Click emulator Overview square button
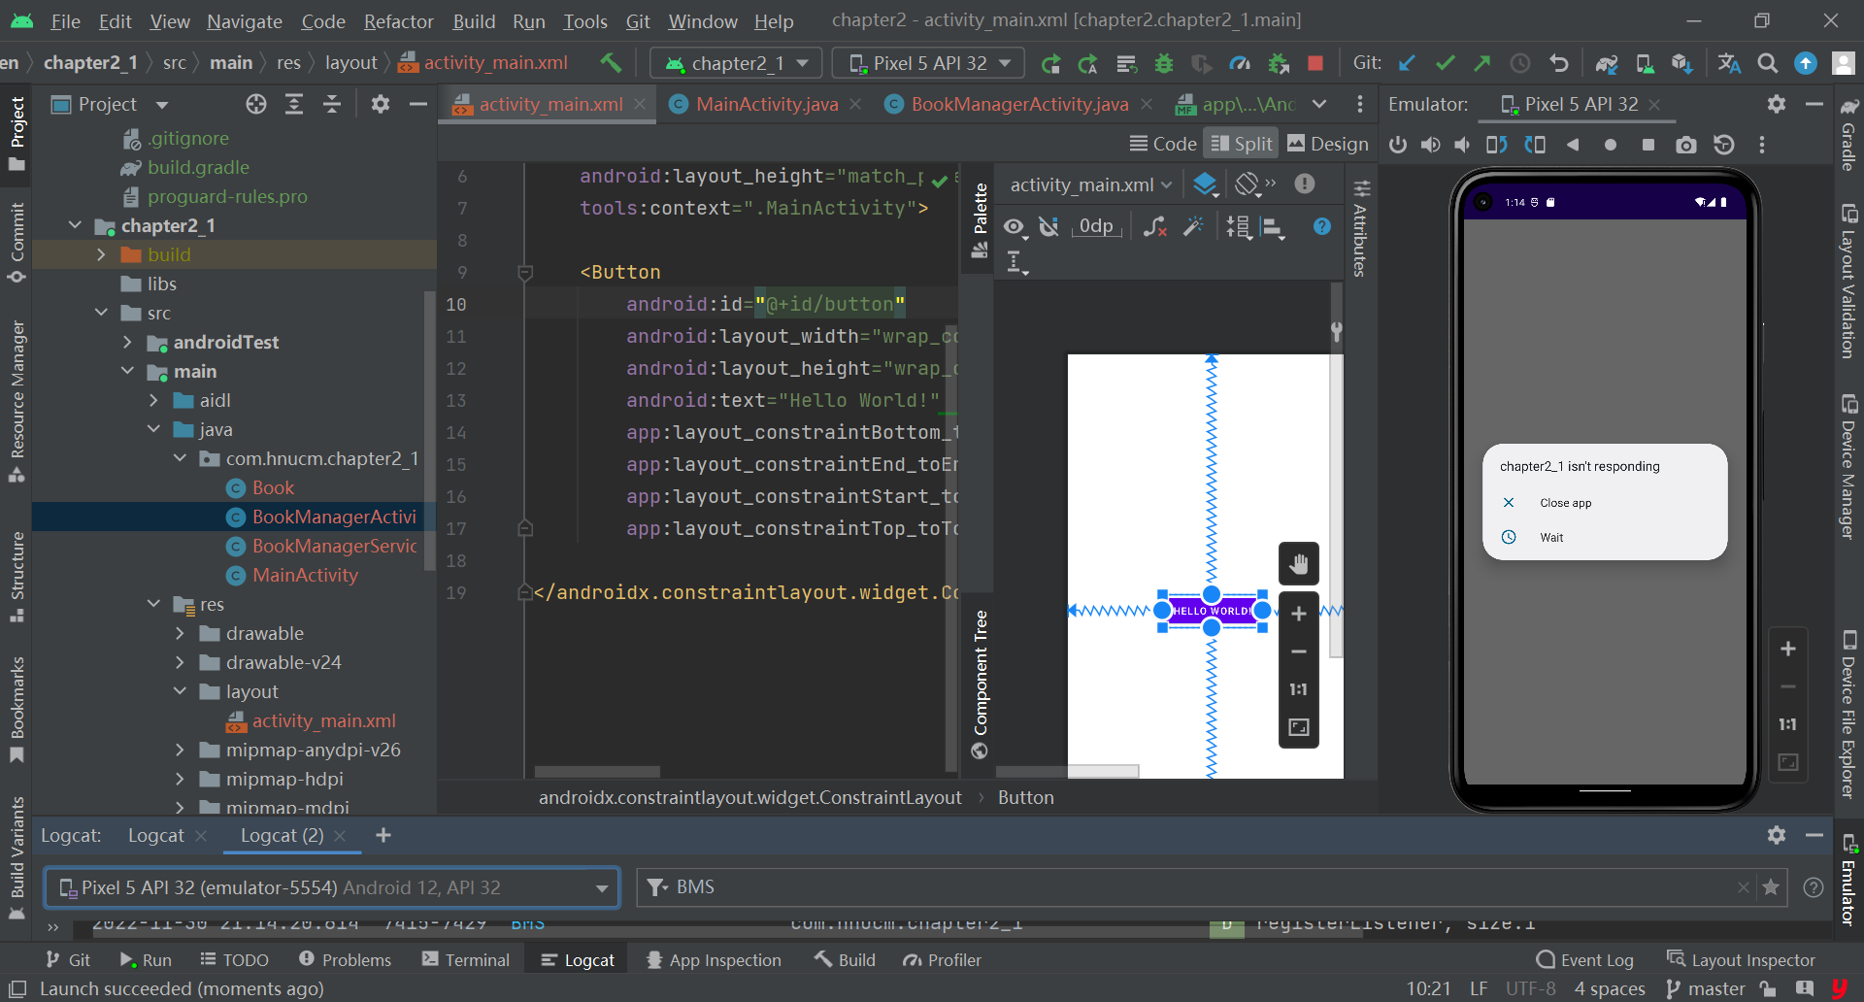The image size is (1864, 1002). [1648, 145]
